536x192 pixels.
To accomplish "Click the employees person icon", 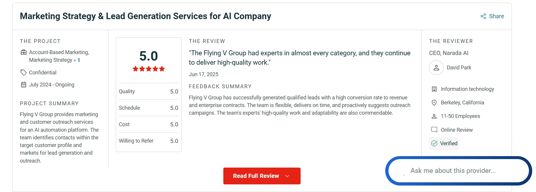I will coord(434,116).
